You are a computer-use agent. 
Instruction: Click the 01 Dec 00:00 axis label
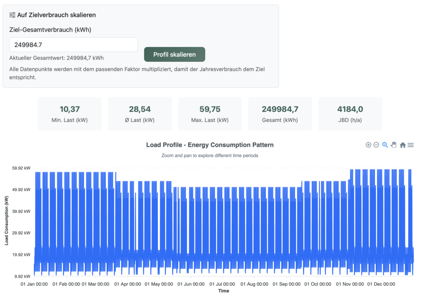coord(381,284)
